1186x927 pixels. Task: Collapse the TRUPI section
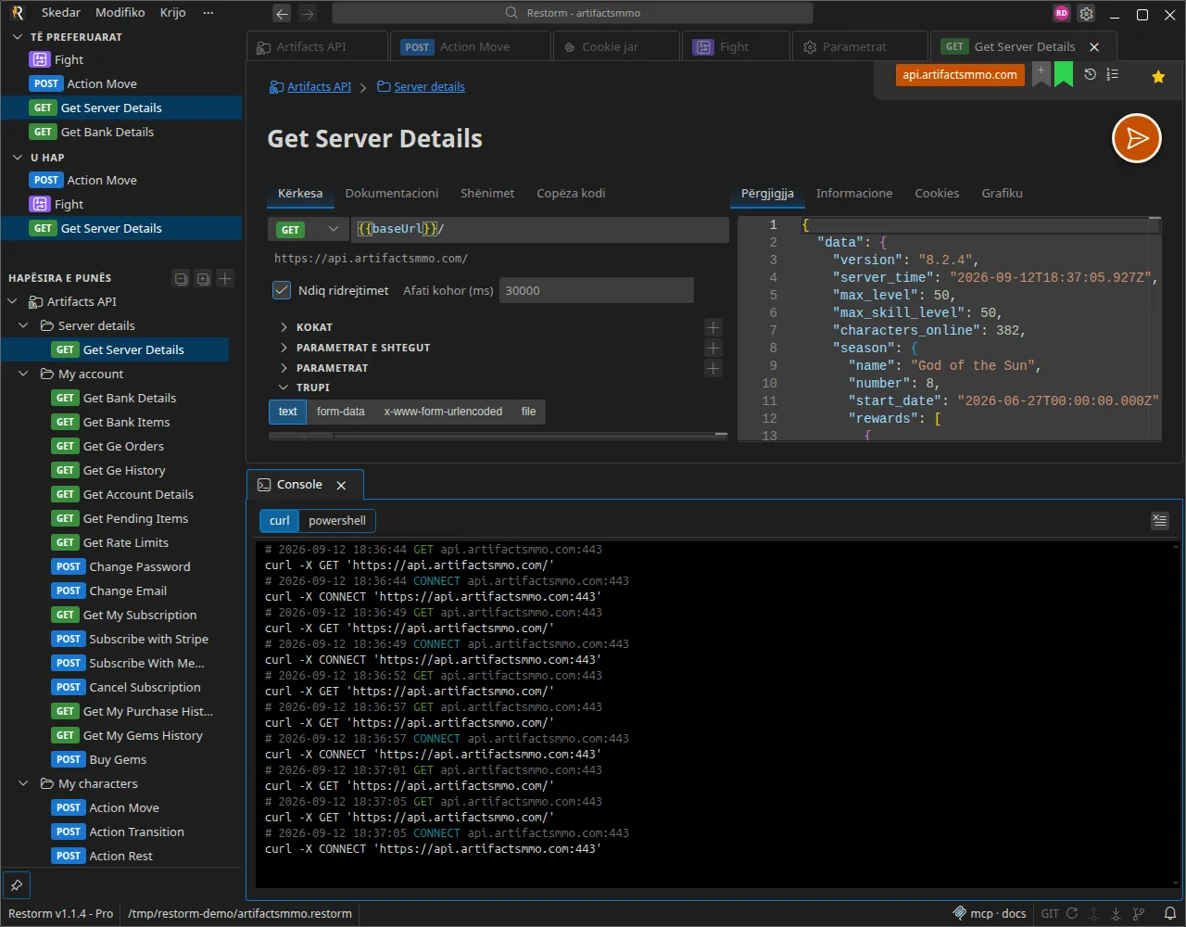[284, 387]
